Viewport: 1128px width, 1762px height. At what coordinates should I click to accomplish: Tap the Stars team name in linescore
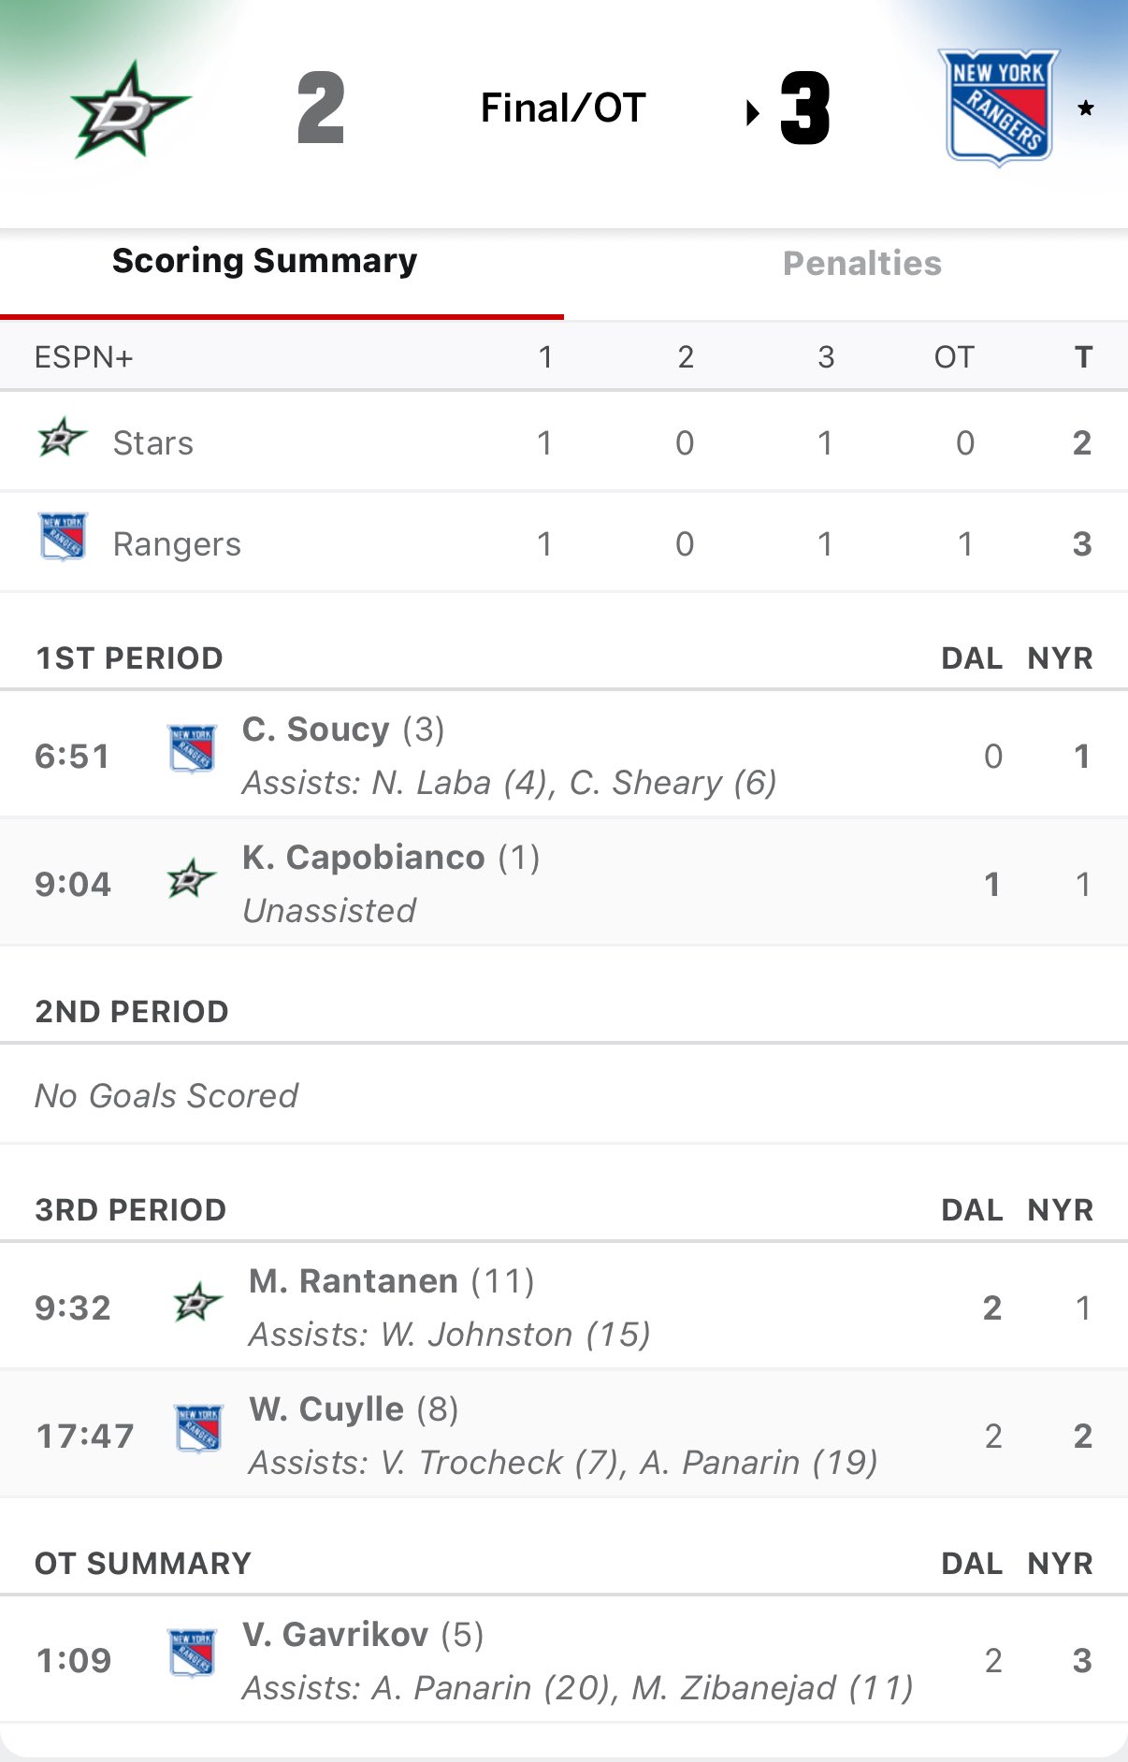[152, 443]
